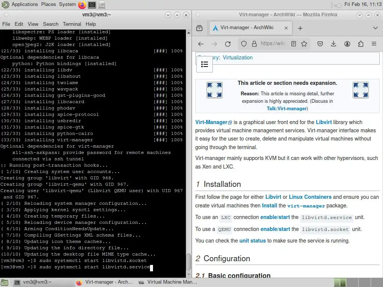
Task: Open the terminal Help menu
Action: pyautogui.click(x=91, y=24)
